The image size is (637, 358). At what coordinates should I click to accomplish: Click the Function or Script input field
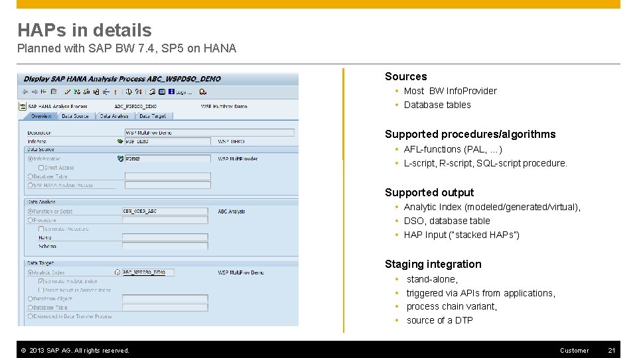[x=165, y=211]
